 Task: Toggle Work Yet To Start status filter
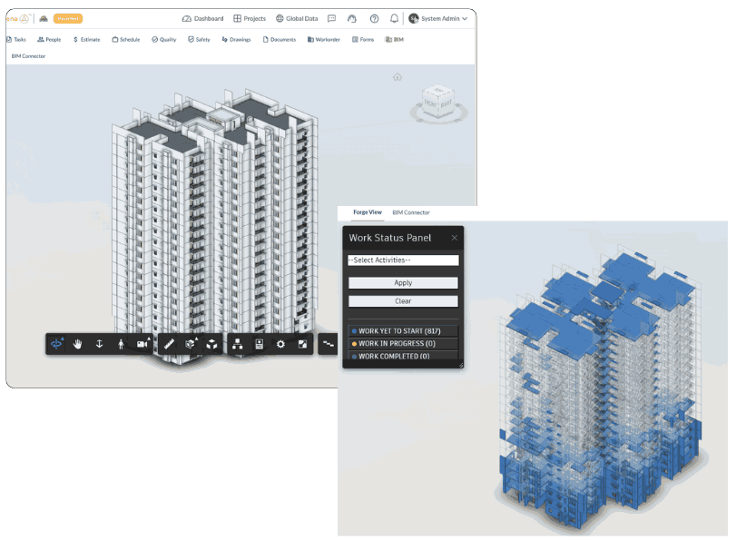[x=402, y=331]
